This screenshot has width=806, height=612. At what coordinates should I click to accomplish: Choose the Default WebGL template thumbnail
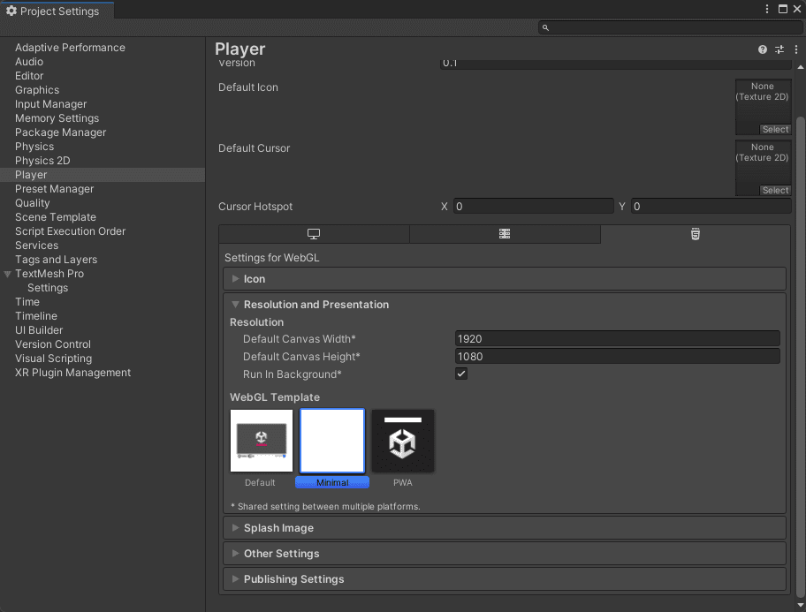coord(261,441)
